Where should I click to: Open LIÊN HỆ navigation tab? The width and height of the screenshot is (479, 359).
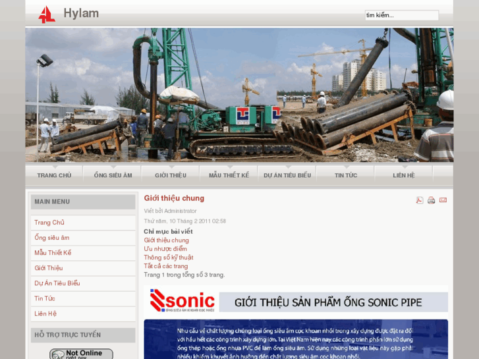click(403, 175)
